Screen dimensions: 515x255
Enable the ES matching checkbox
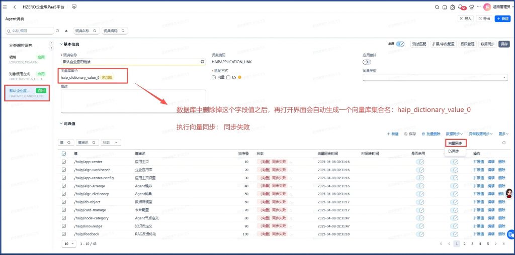[228, 77]
